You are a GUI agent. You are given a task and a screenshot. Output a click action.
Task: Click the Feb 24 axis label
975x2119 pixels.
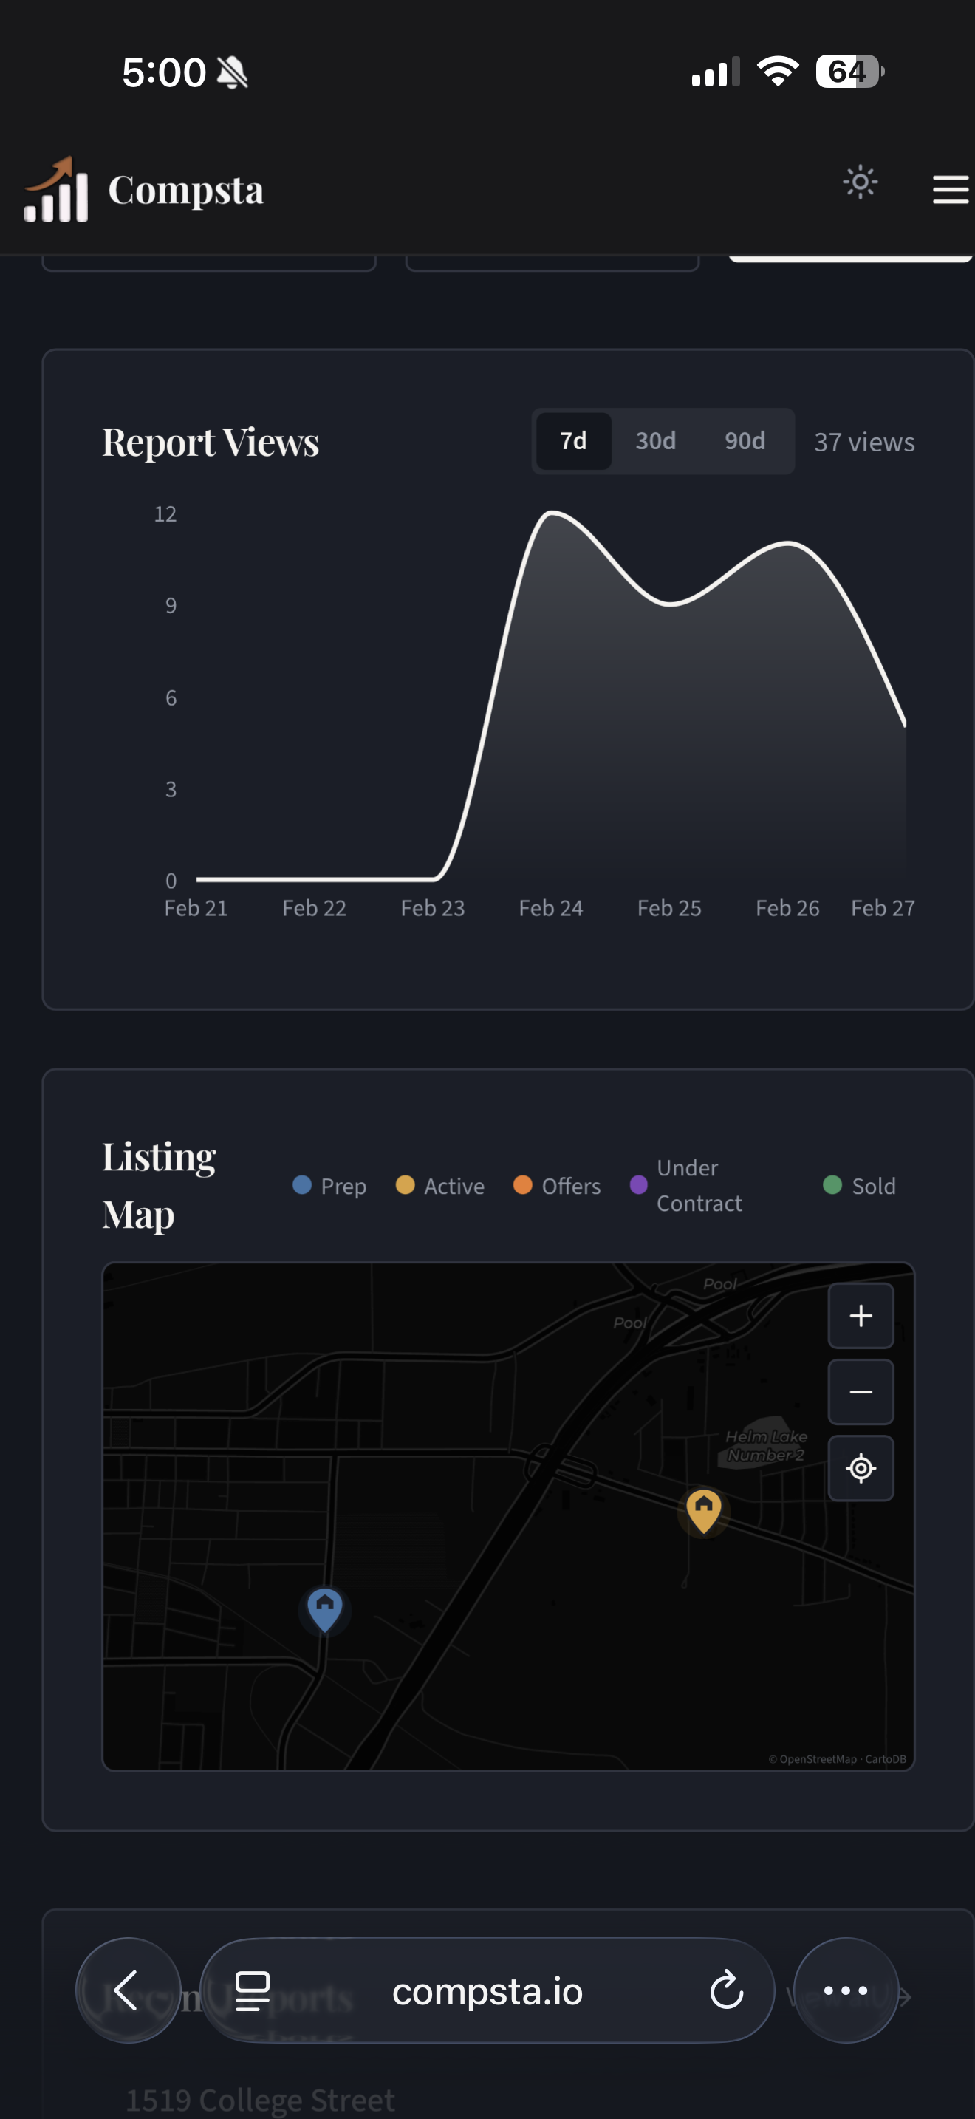pos(551,908)
